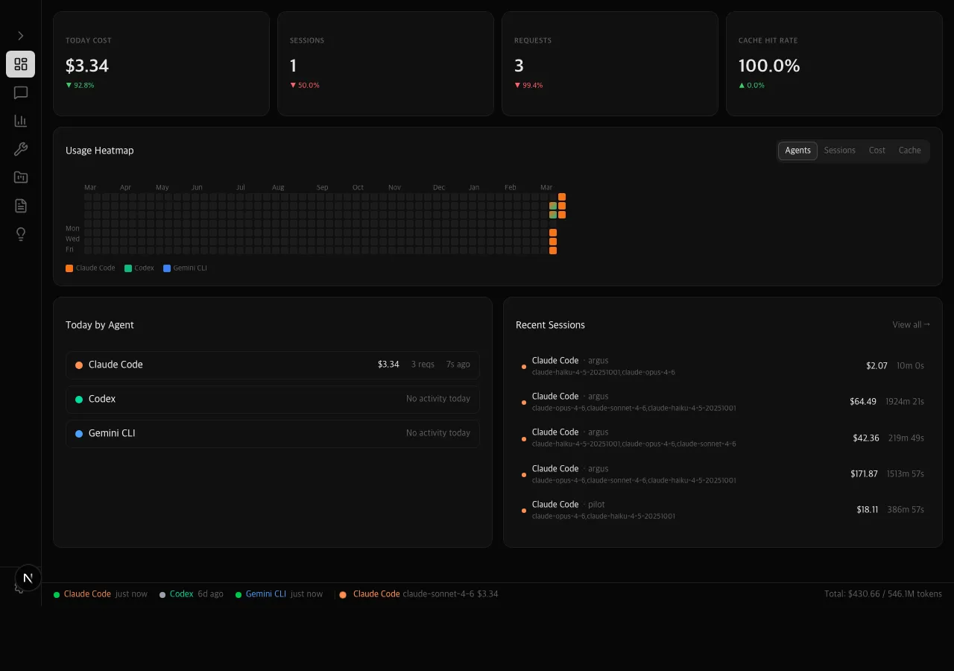Switch heatmap to Cost tab
This screenshot has width=954, height=671.
click(x=876, y=151)
